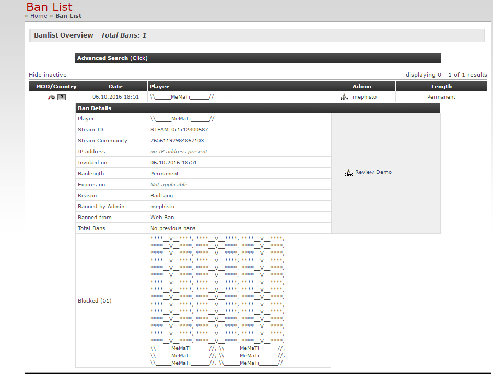Click the Ban List breadcrumb link
Image resolution: width=493 pixels, height=374 pixels.
68,16
